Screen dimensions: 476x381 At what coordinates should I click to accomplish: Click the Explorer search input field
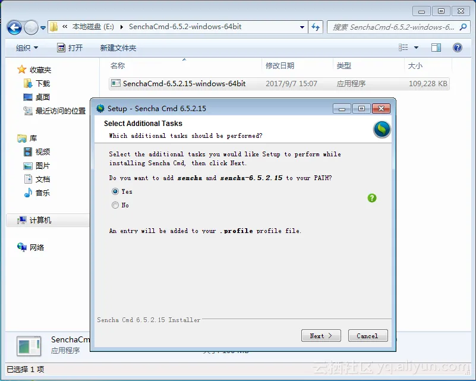[x=393, y=27]
